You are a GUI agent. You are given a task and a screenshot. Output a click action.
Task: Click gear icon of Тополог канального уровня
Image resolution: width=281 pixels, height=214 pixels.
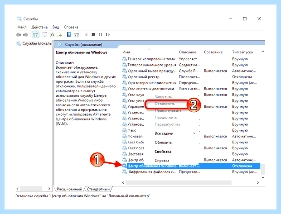(x=124, y=65)
